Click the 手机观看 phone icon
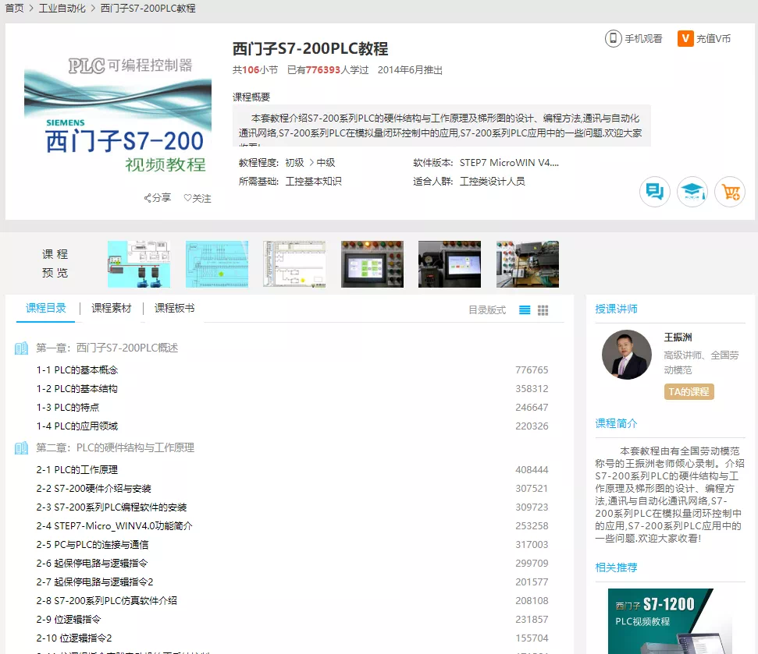 click(614, 38)
